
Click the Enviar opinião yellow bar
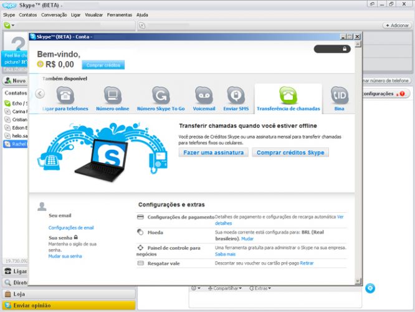pos(69,305)
